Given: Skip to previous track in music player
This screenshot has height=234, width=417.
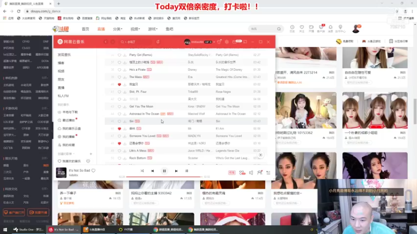Looking at the screenshot, I should (152, 171).
